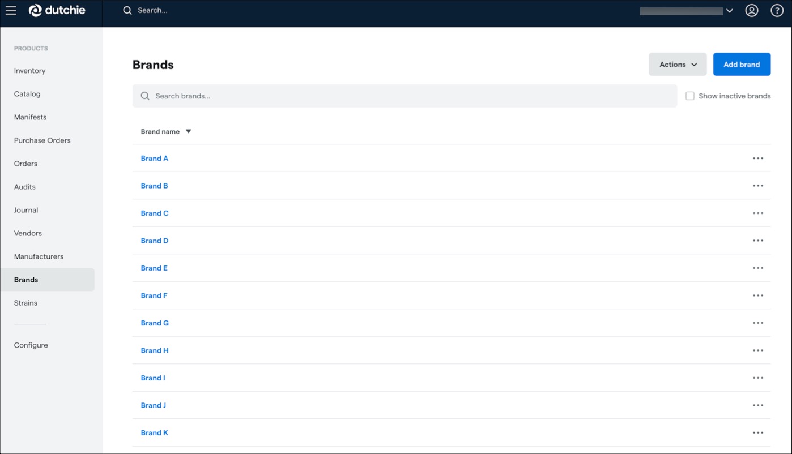Screen dimensions: 792x454
Task: Open the Brand E link
Action: click(x=154, y=268)
